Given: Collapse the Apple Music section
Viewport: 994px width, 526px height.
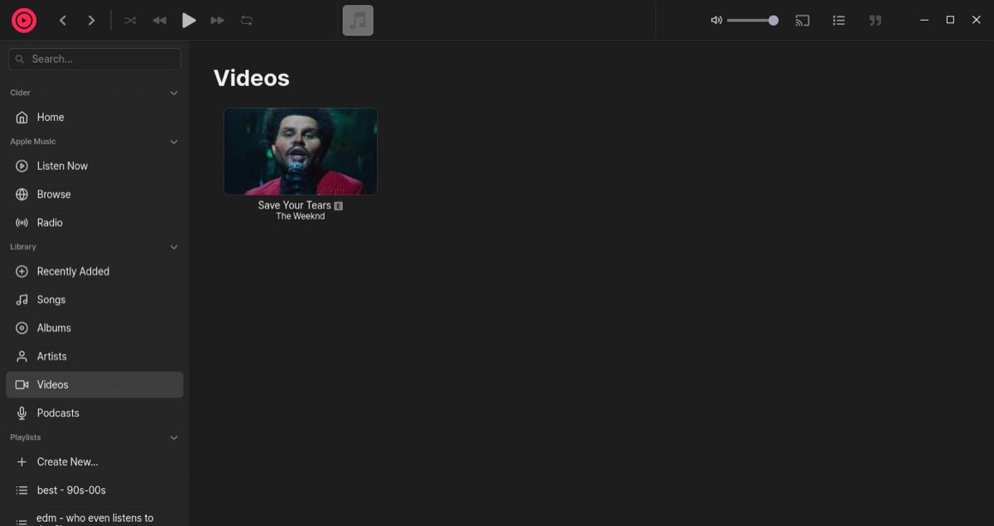Looking at the screenshot, I should 174,142.
